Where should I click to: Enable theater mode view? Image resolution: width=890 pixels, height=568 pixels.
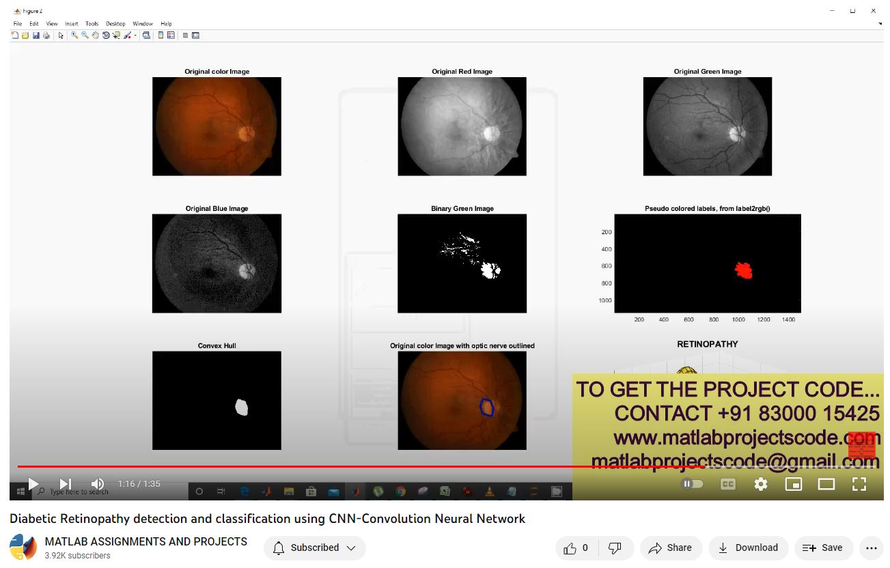coord(826,484)
